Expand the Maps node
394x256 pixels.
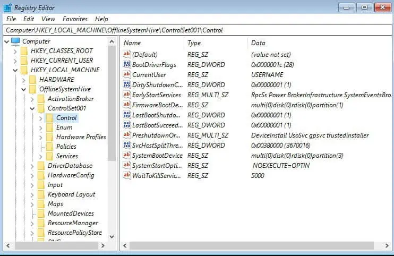pos(32,204)
